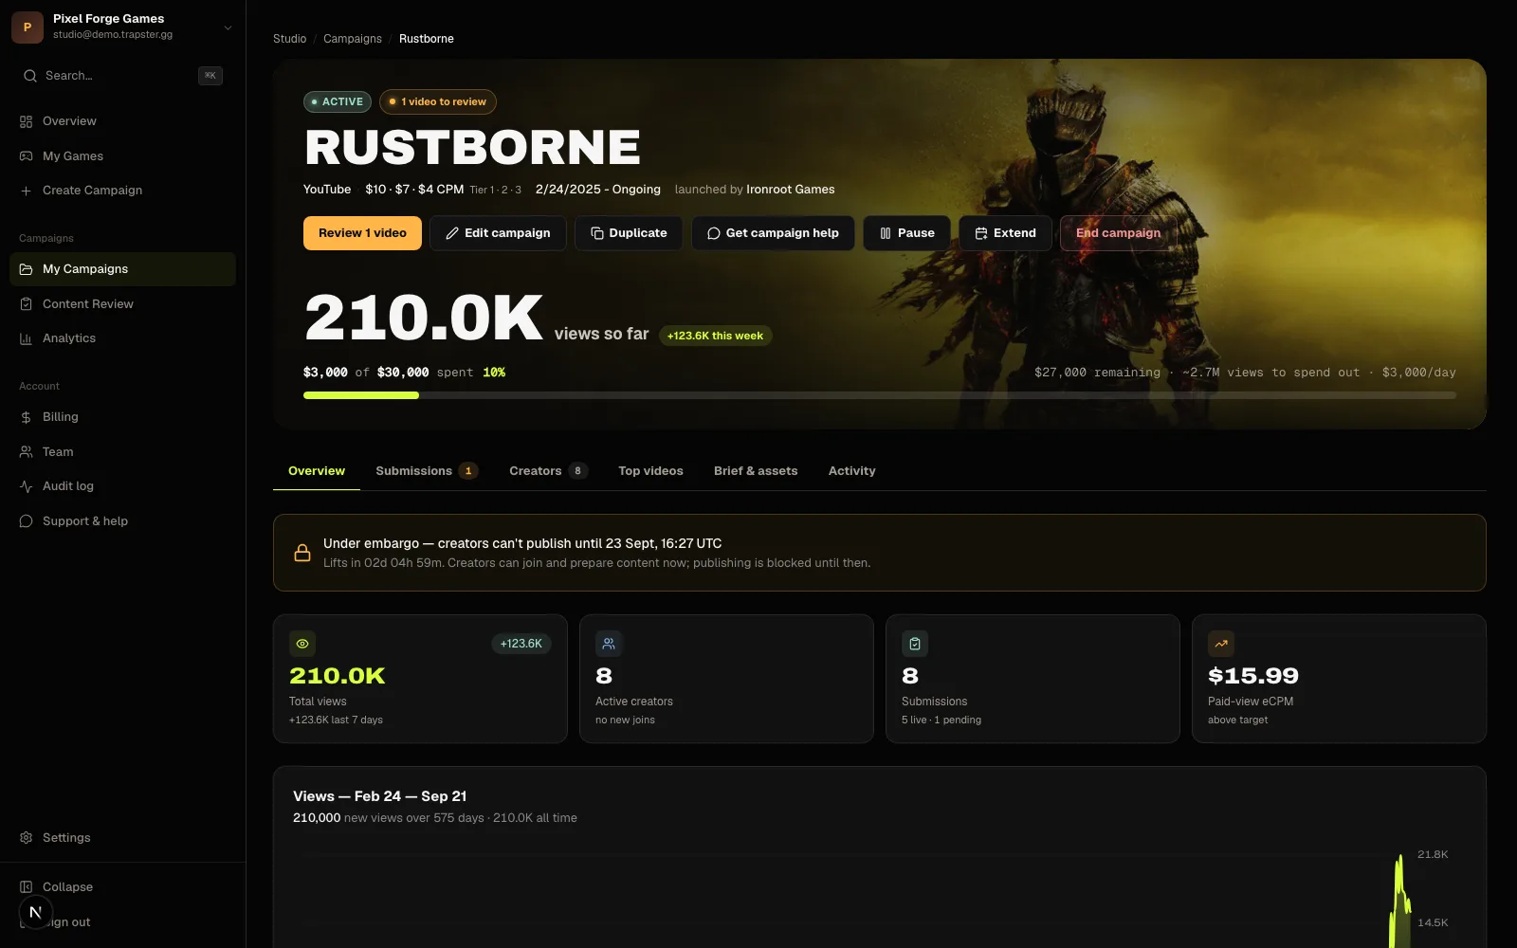The image size is (1517, 948).
Task: Open Audit log activity icon
Action: pos(26,486)
